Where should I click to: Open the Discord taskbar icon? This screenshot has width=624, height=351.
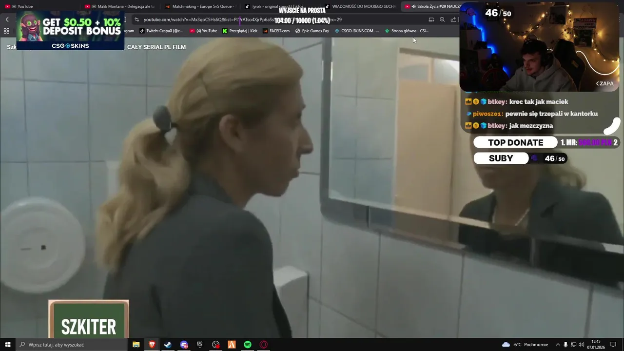pos(184,345)
